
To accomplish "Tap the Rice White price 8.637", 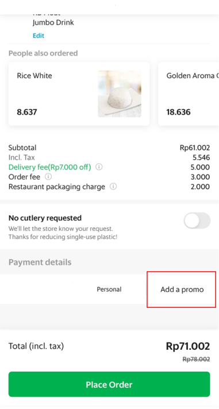I will (x=27, y=112).
